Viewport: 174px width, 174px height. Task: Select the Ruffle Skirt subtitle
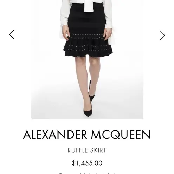point(87,150)
